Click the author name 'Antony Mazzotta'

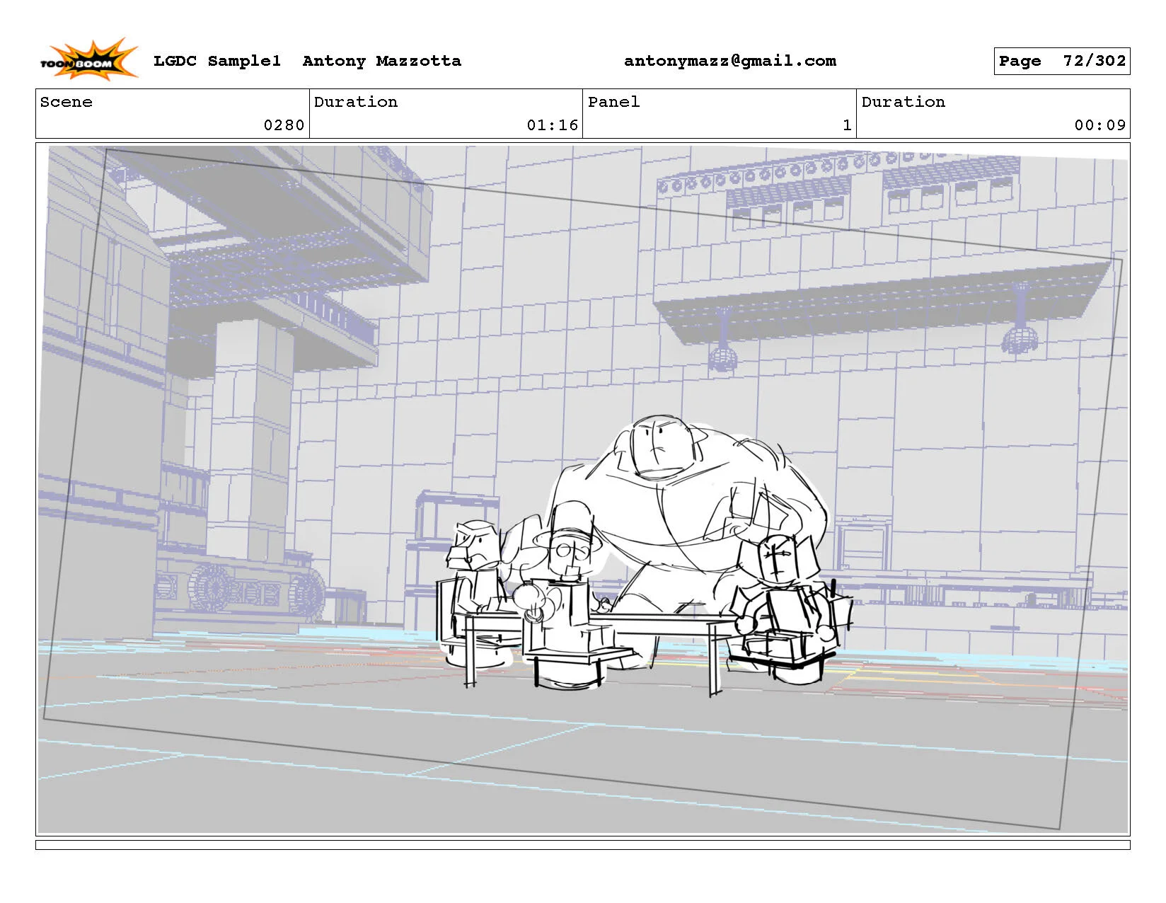click(381, 61)
